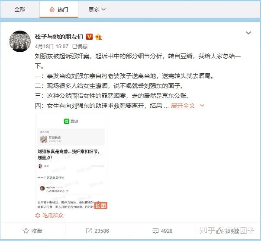Screen dimensions: 261x241
Task: Click the membership crown badge icon
Action: point(99,37)
